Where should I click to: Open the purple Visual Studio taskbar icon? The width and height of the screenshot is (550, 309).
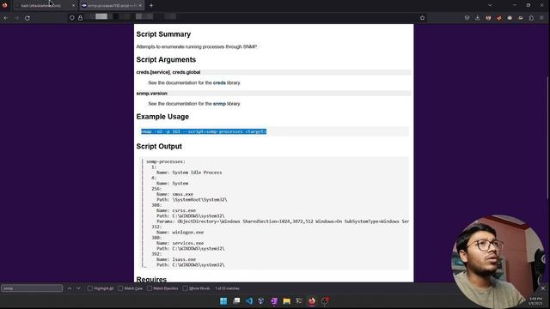274,301
